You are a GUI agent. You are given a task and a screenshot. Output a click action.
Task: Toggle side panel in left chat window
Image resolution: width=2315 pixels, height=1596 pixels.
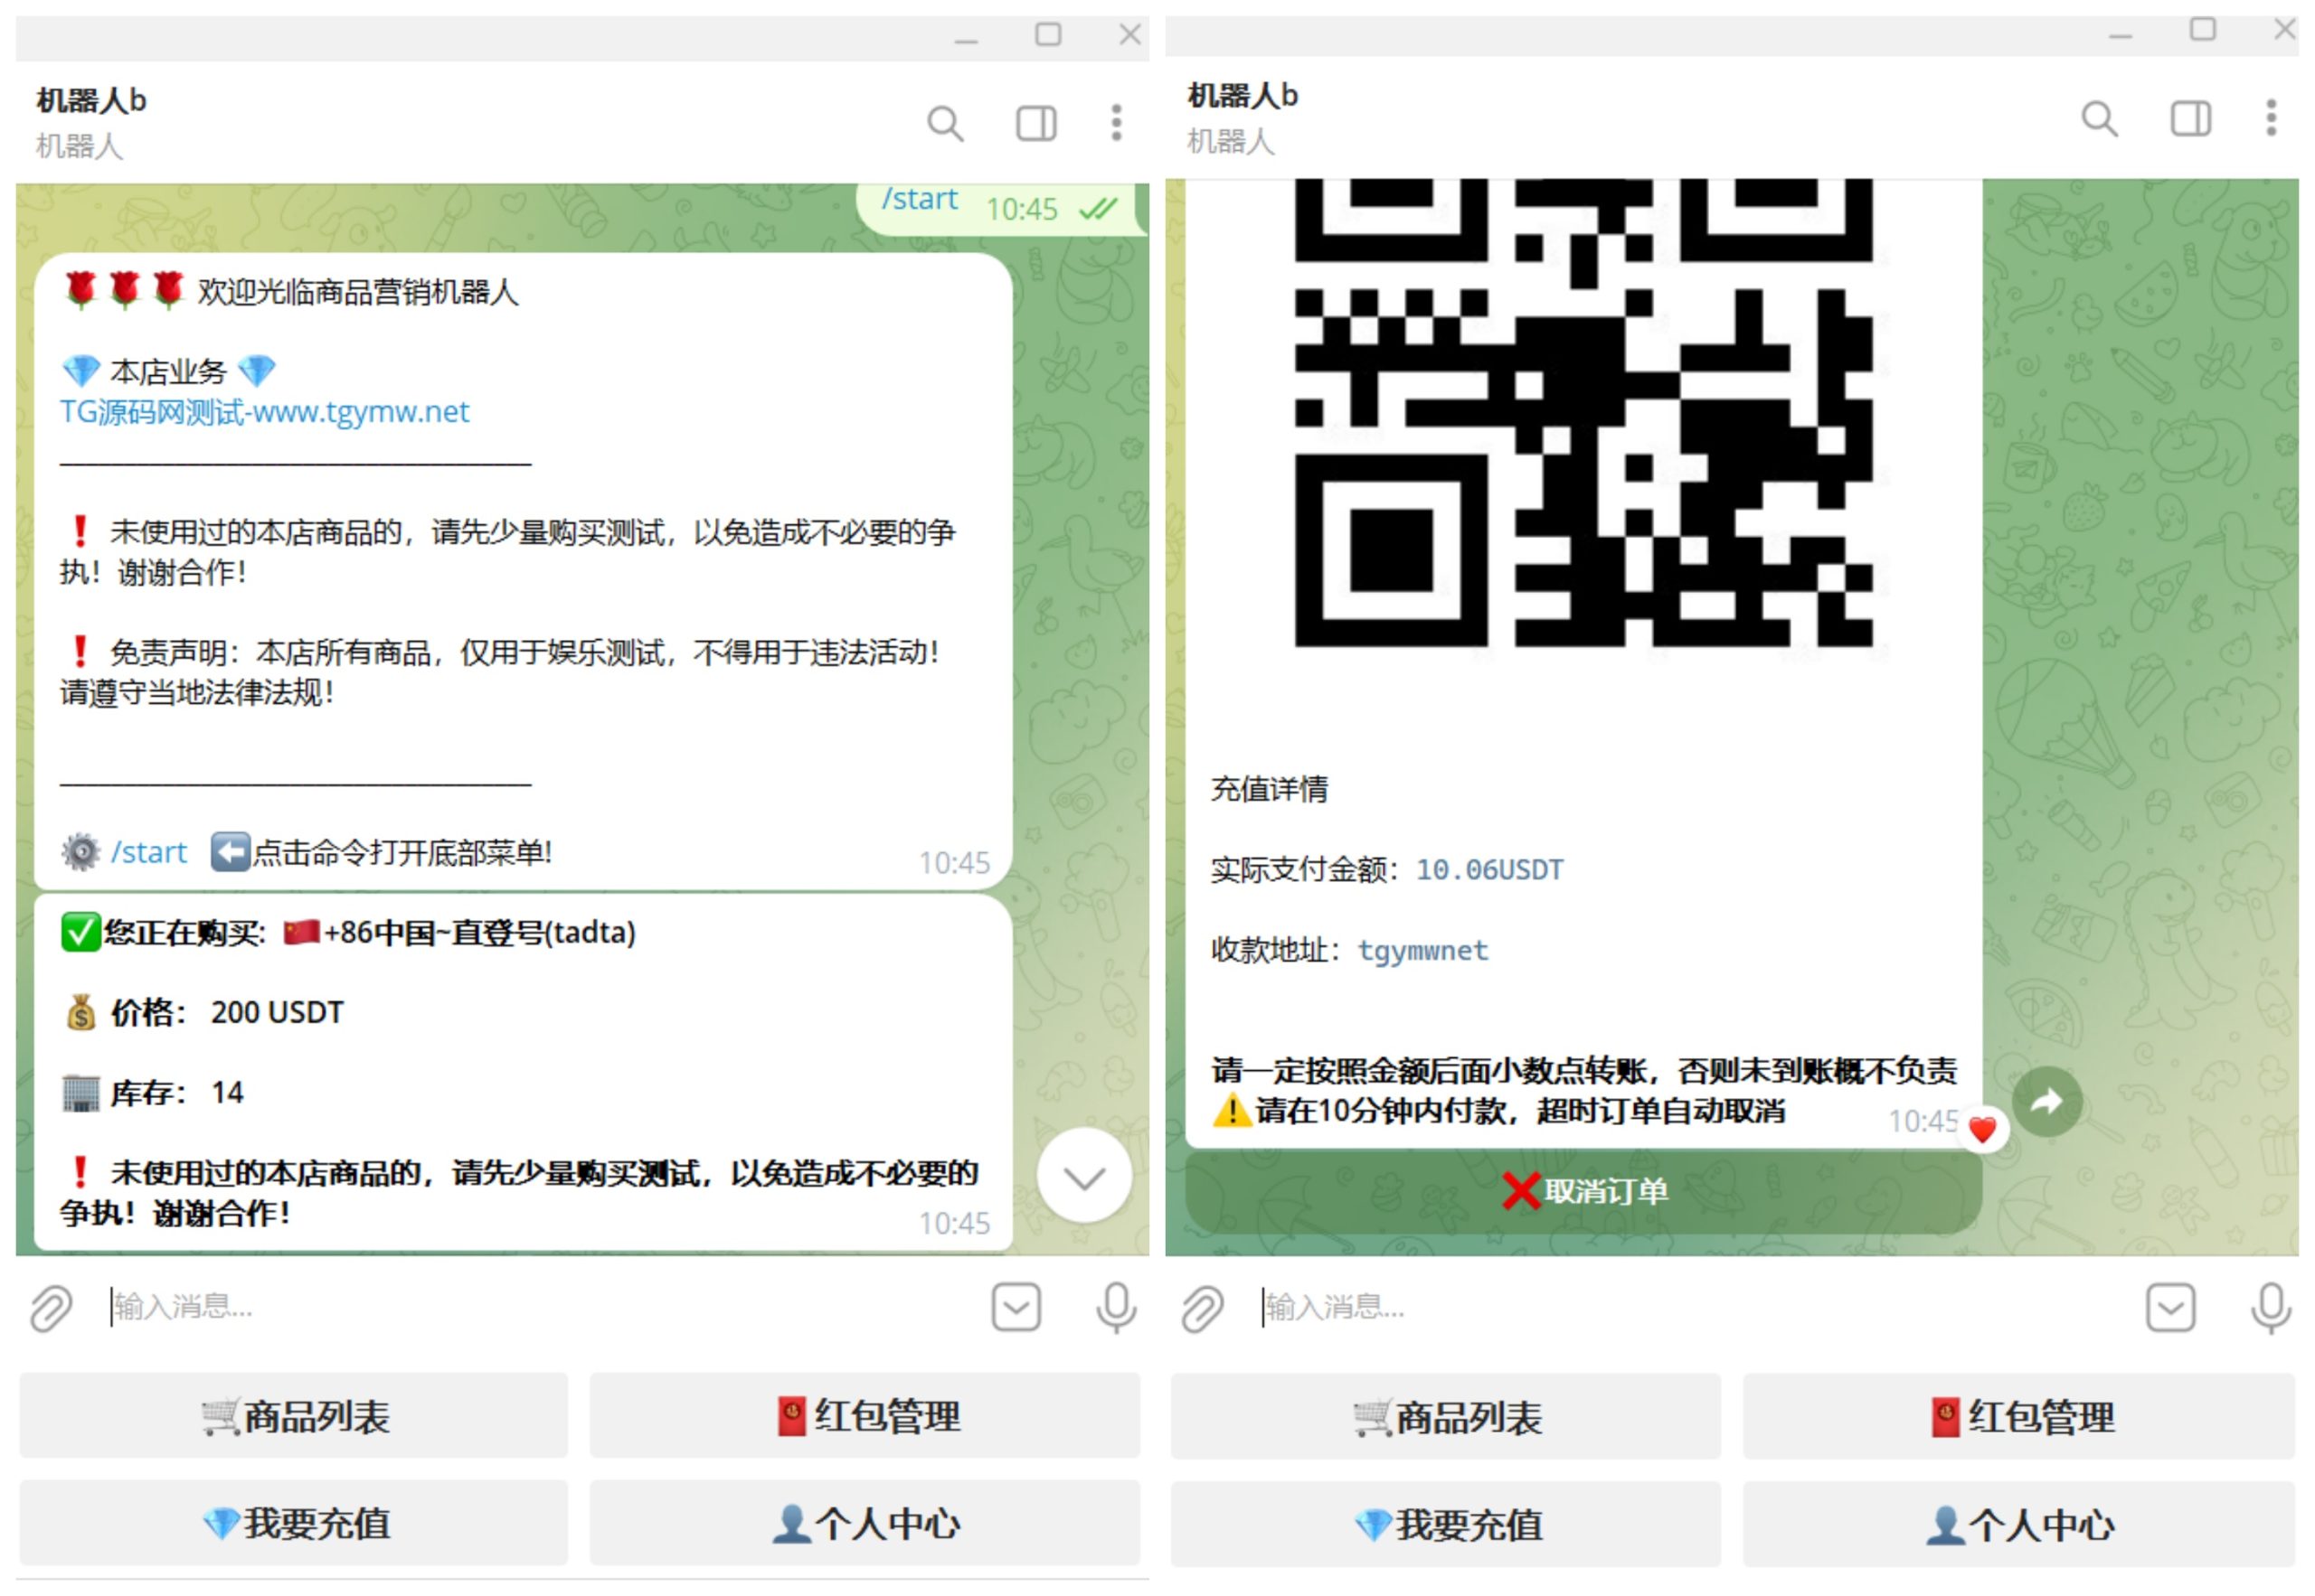coord(1035,124)
